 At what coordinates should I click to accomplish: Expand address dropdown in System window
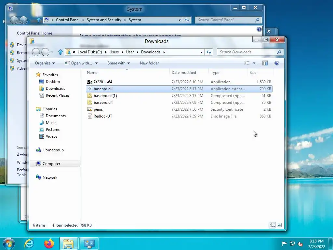pyautogui.click(x=180, y=20)
